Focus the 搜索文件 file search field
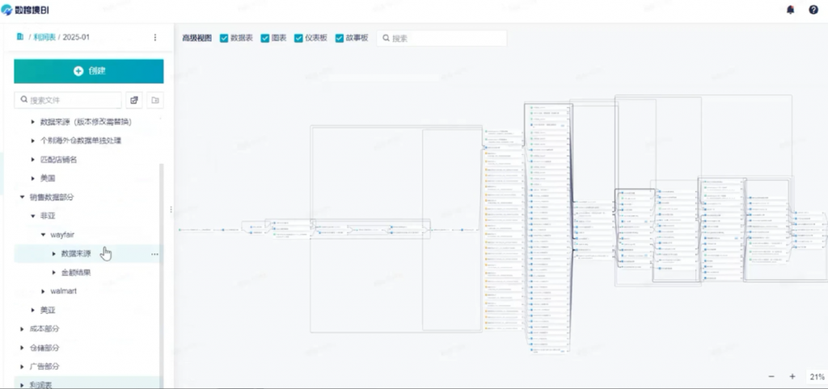Image resolution: width=828 pixels, height=389 pixels. [x=68, y=99]
